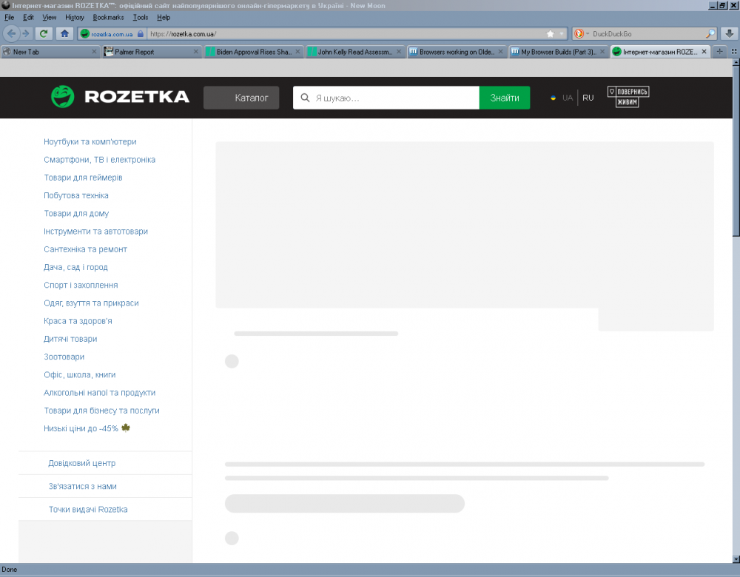Image resolution: width=740 pixels, height=577 pixels.
Task: Click the magnifier icon in Rozetka search
Action: pos(305,98)
